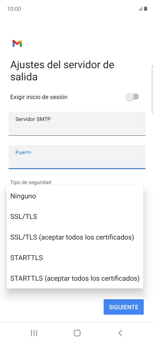Screen dimensions: 154x343
Task: Open recent apps from navigation bar
Action: [34, 333]
